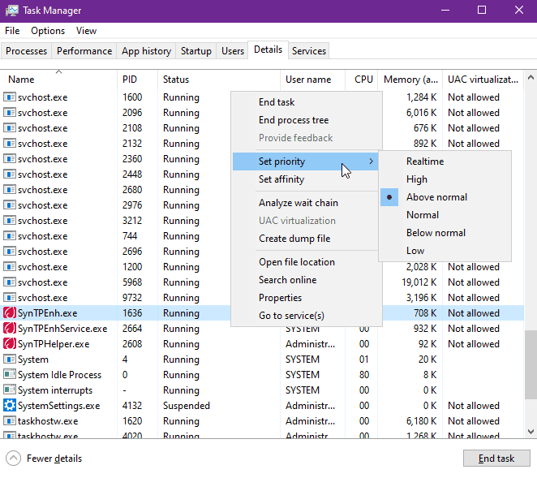
Task: Expand the Set priority submenu arrow
Action: click(372, 161)
